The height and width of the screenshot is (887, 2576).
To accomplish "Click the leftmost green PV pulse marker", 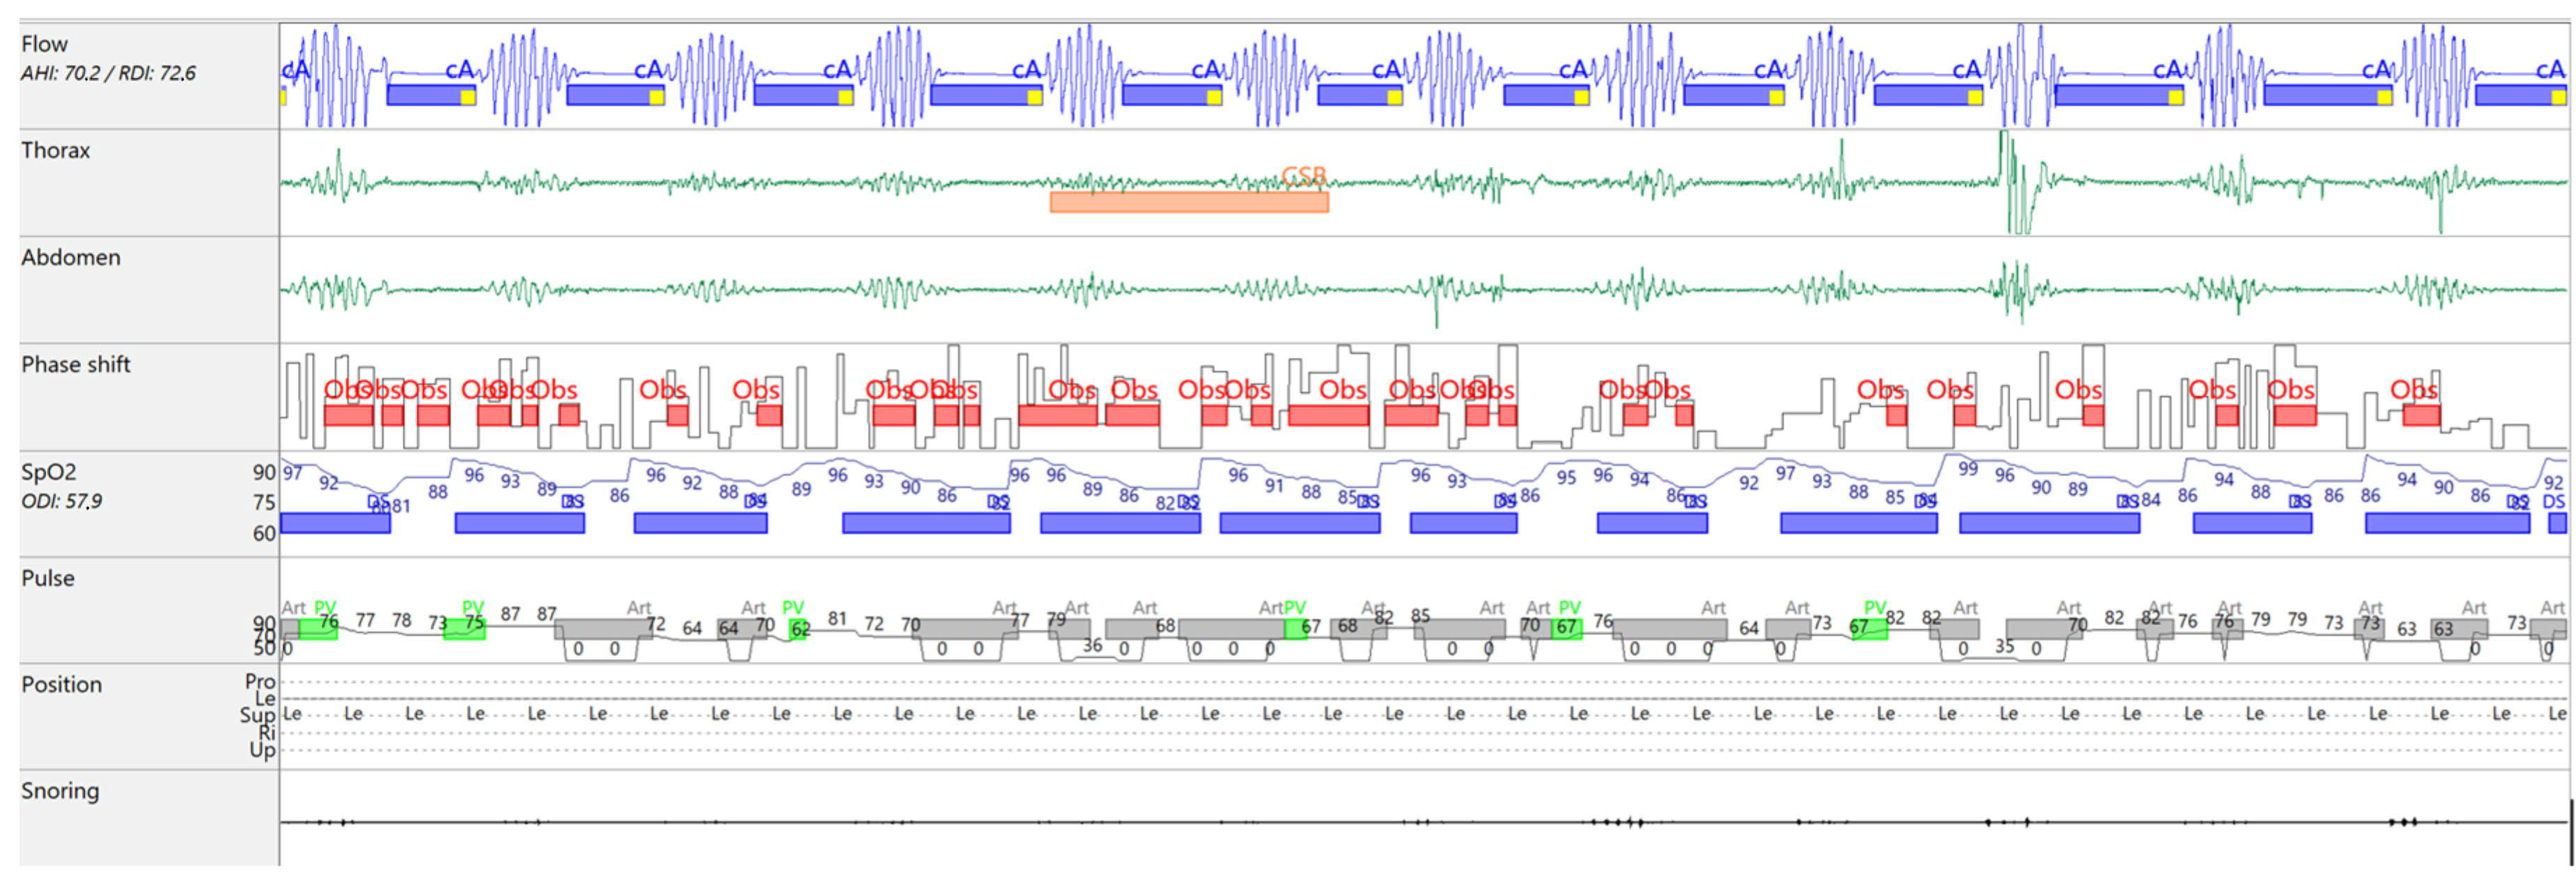I will (x=318, y=628).
